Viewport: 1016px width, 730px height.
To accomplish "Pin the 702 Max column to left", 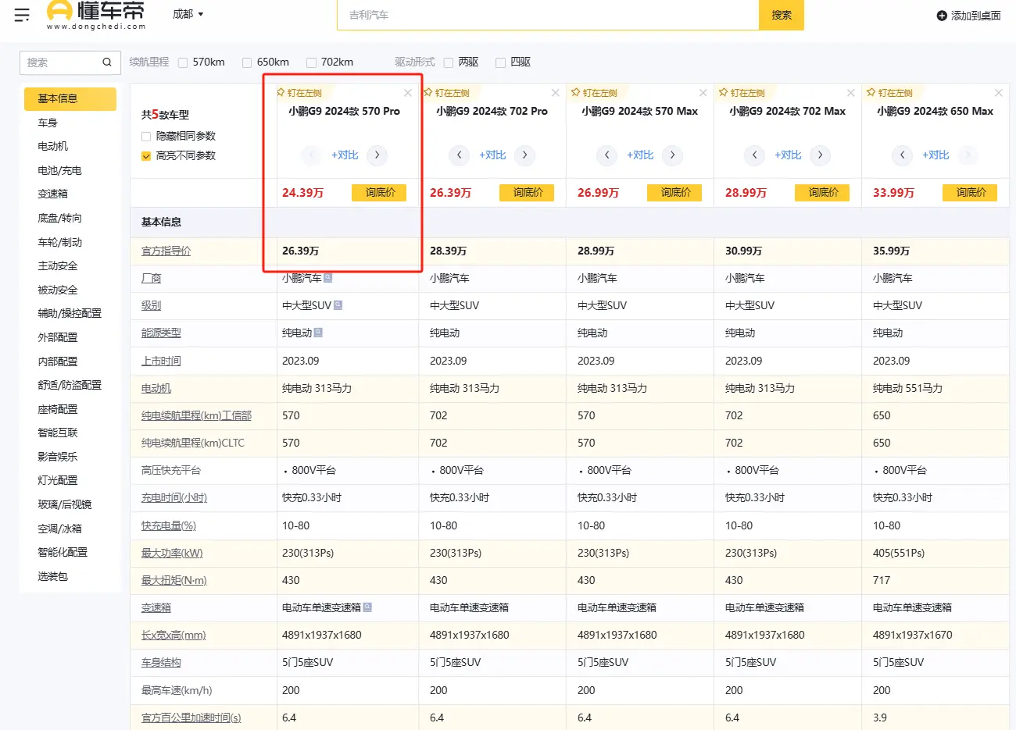I will 742,93.
